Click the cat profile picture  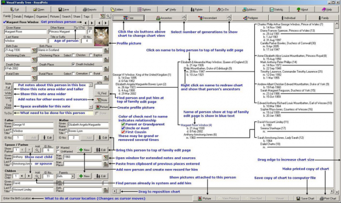click(x=101, y=36)
